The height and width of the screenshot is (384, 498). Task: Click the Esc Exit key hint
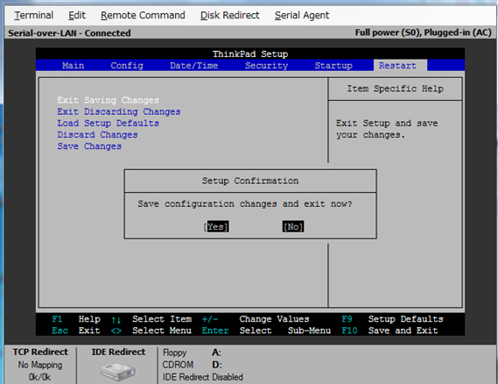tap(76, 331)
